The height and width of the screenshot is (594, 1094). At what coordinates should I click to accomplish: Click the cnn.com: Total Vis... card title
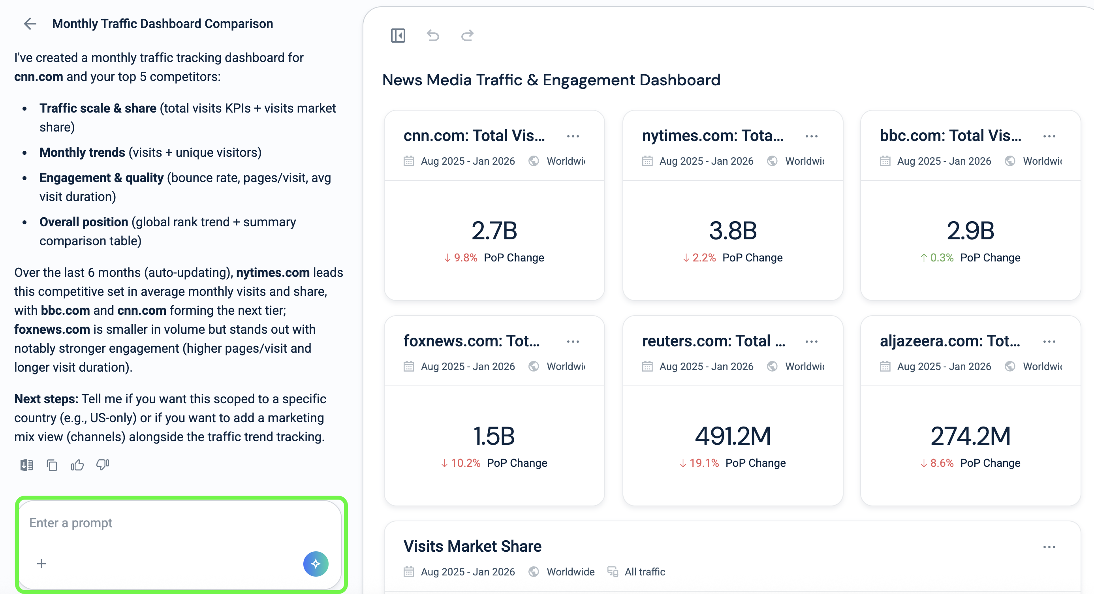(x=474, y=135)
